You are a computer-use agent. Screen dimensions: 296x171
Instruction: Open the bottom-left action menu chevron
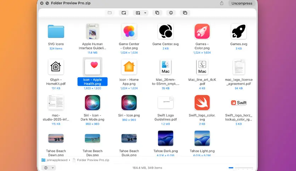click(53, 168)
